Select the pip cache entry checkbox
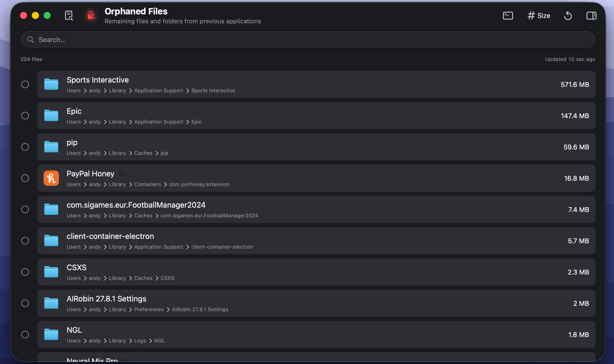Image resolution: width=614 pixels, height=364 pixels. tap(25, 147)
